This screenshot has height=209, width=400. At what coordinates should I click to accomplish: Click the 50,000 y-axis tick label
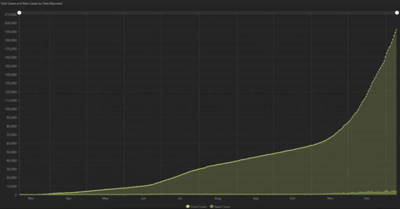[x=10, y=152]
